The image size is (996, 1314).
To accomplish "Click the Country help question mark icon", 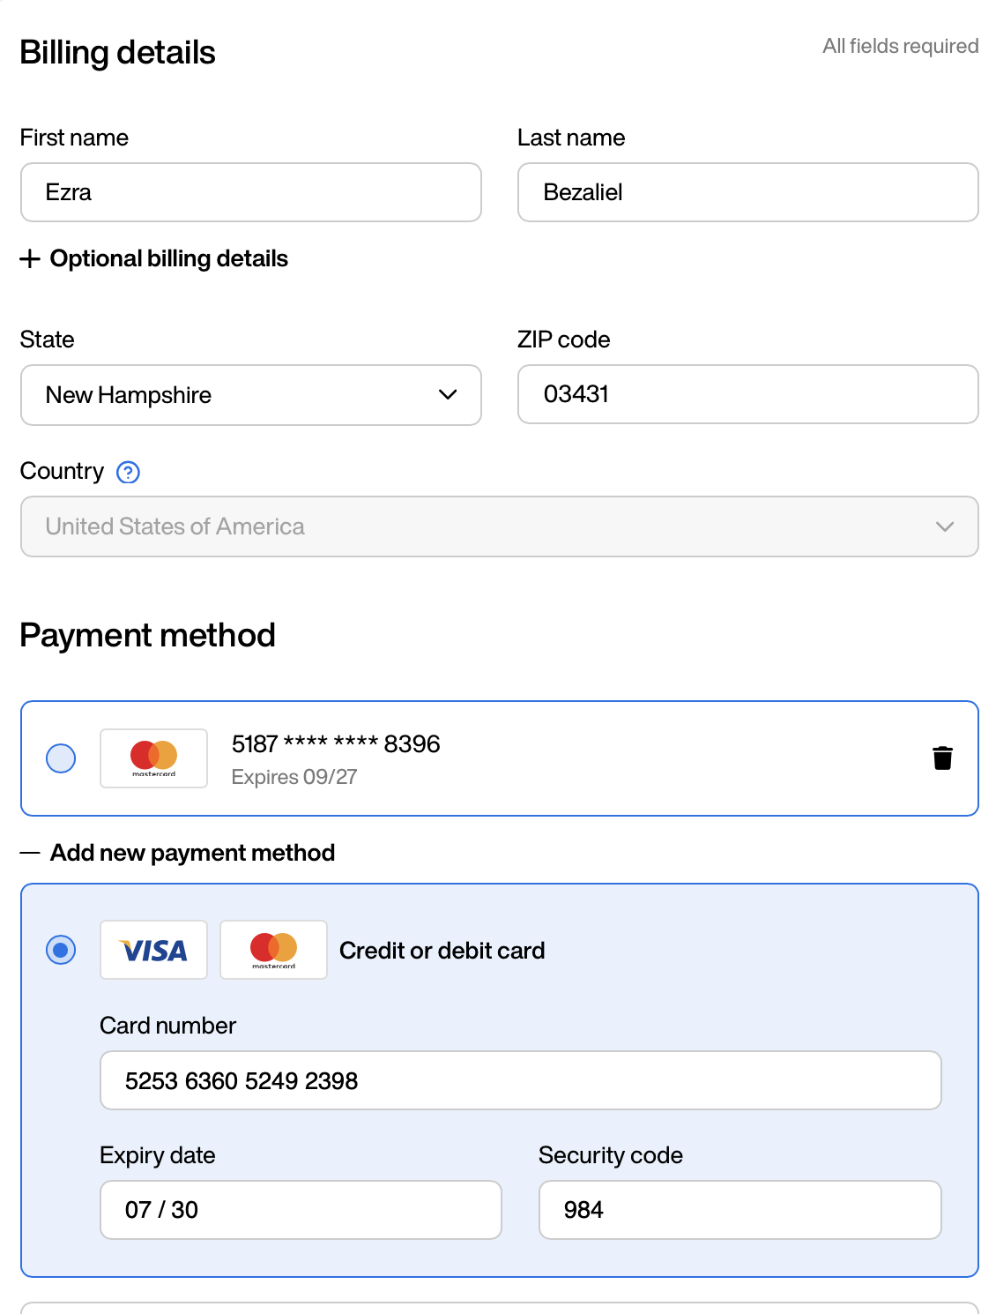I will (x=128, y=473).
